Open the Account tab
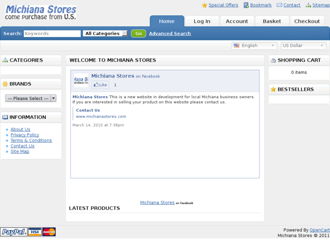Screen dimensions: 330x247 [237, 21]
